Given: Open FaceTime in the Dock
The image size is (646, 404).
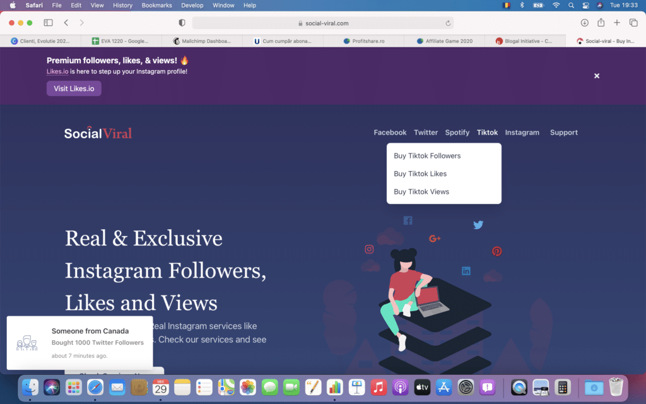Looking at the screenshot, I should [x=291, y=388].
